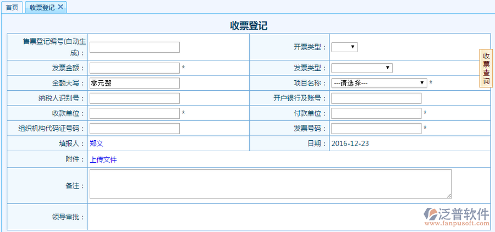Close the 收票登记 tab
The width and height of the screenshot is (495, 232).
[61, 7]
